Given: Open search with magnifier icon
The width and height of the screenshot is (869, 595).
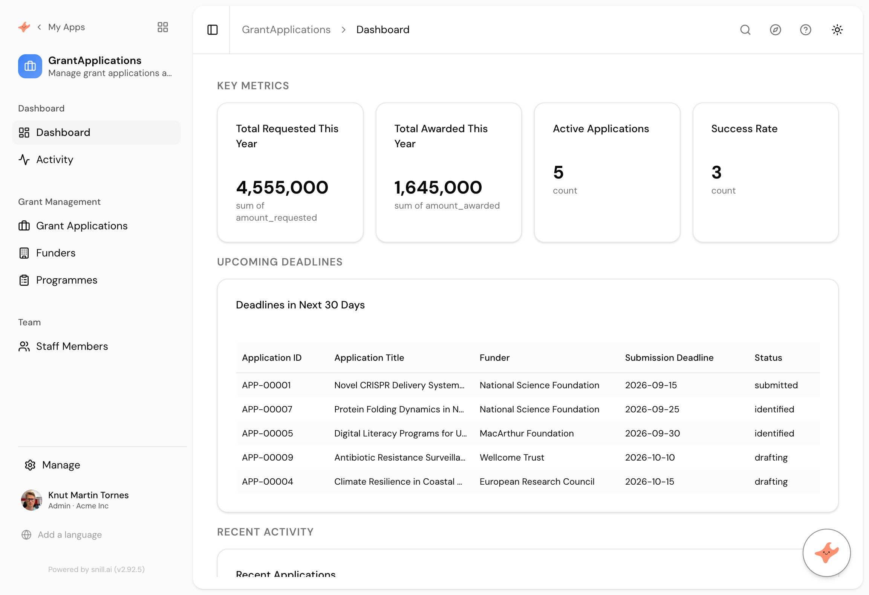Looking at the screenshot, I should point(745,30).
